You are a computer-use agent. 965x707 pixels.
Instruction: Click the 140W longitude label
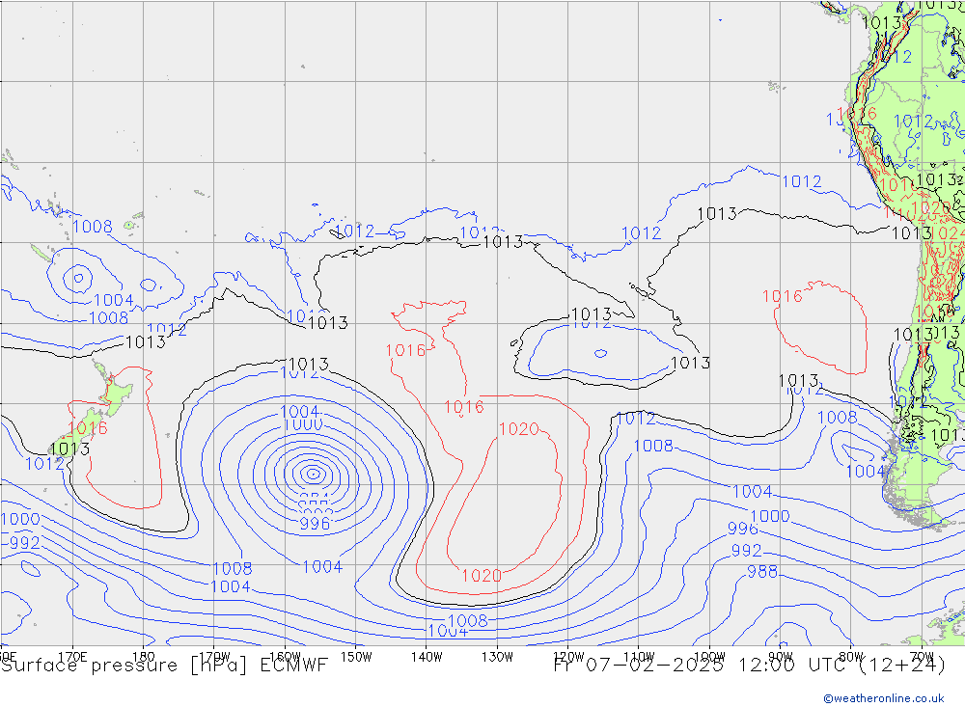click(x=427, y=657)
